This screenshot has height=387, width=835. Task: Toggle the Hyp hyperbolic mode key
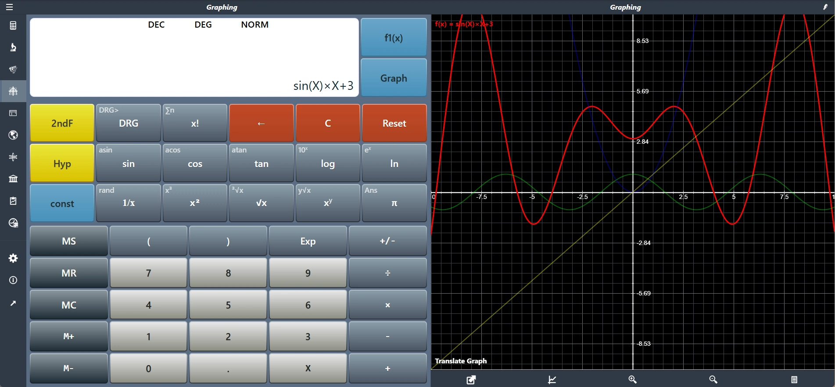[x=62, y=163]
